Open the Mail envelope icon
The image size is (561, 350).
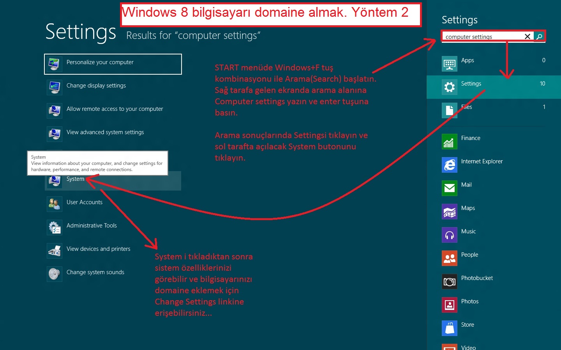pos(450,188)
